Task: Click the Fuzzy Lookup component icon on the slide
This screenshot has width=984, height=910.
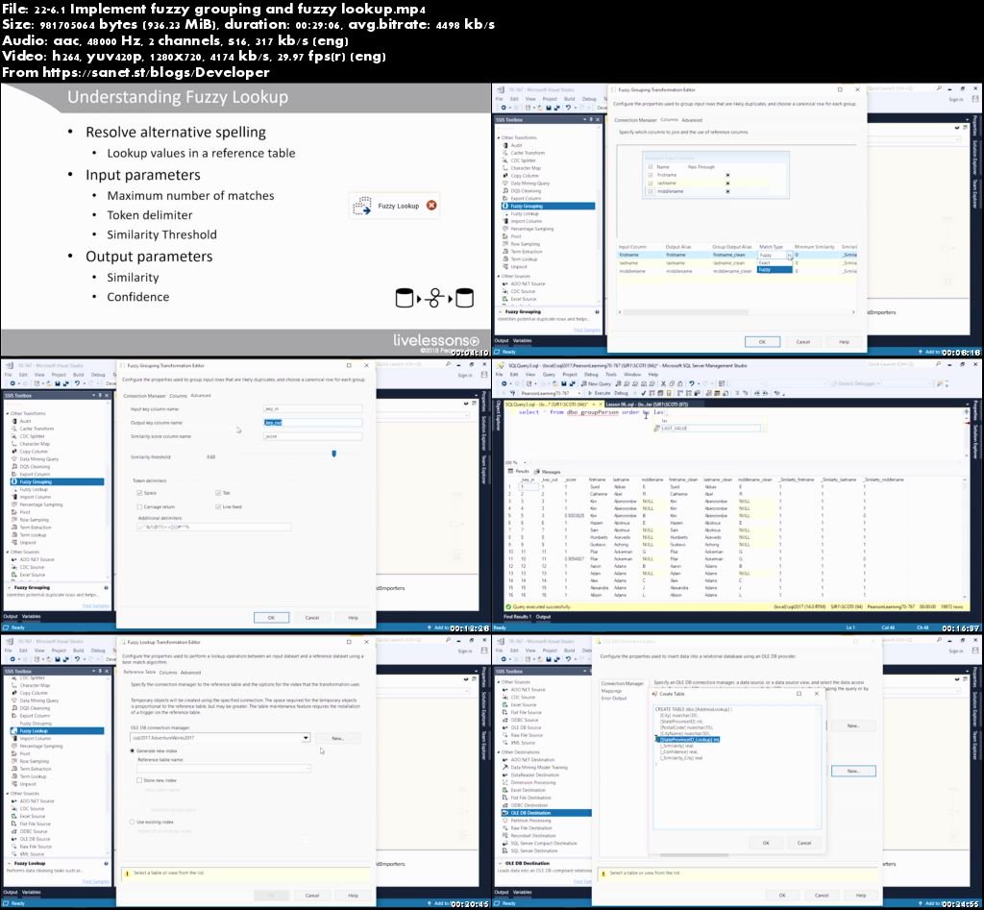Action: point(361,206)
